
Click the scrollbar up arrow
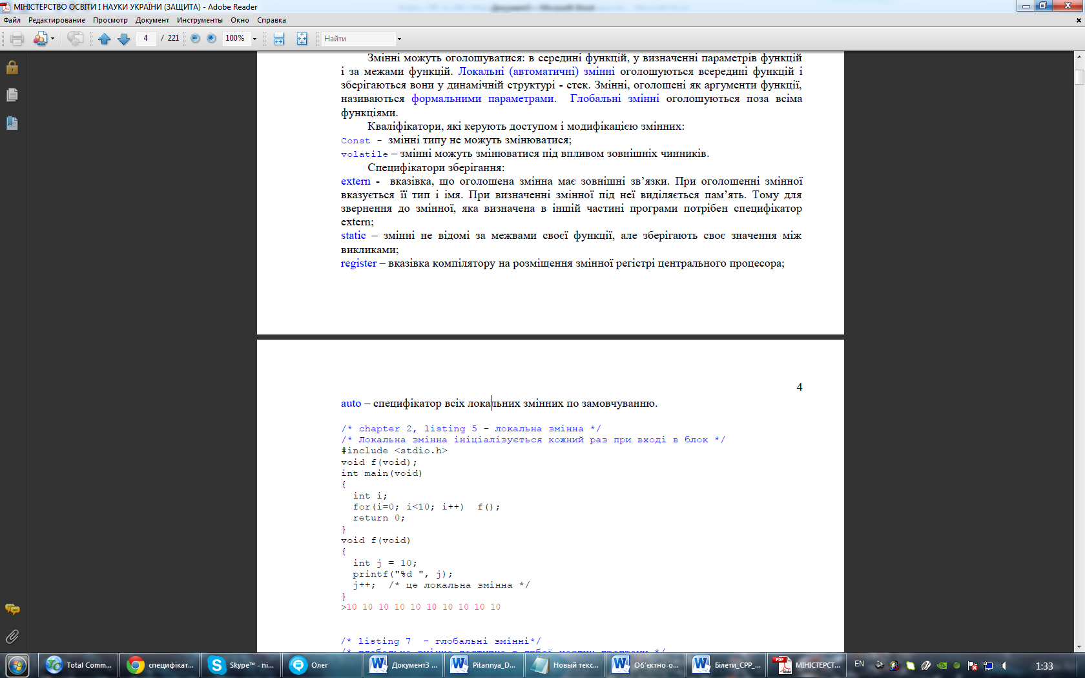pos(1079,57)
